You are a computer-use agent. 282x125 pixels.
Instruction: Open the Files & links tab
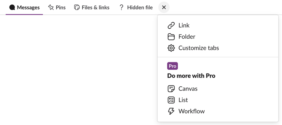click(92, 8)
